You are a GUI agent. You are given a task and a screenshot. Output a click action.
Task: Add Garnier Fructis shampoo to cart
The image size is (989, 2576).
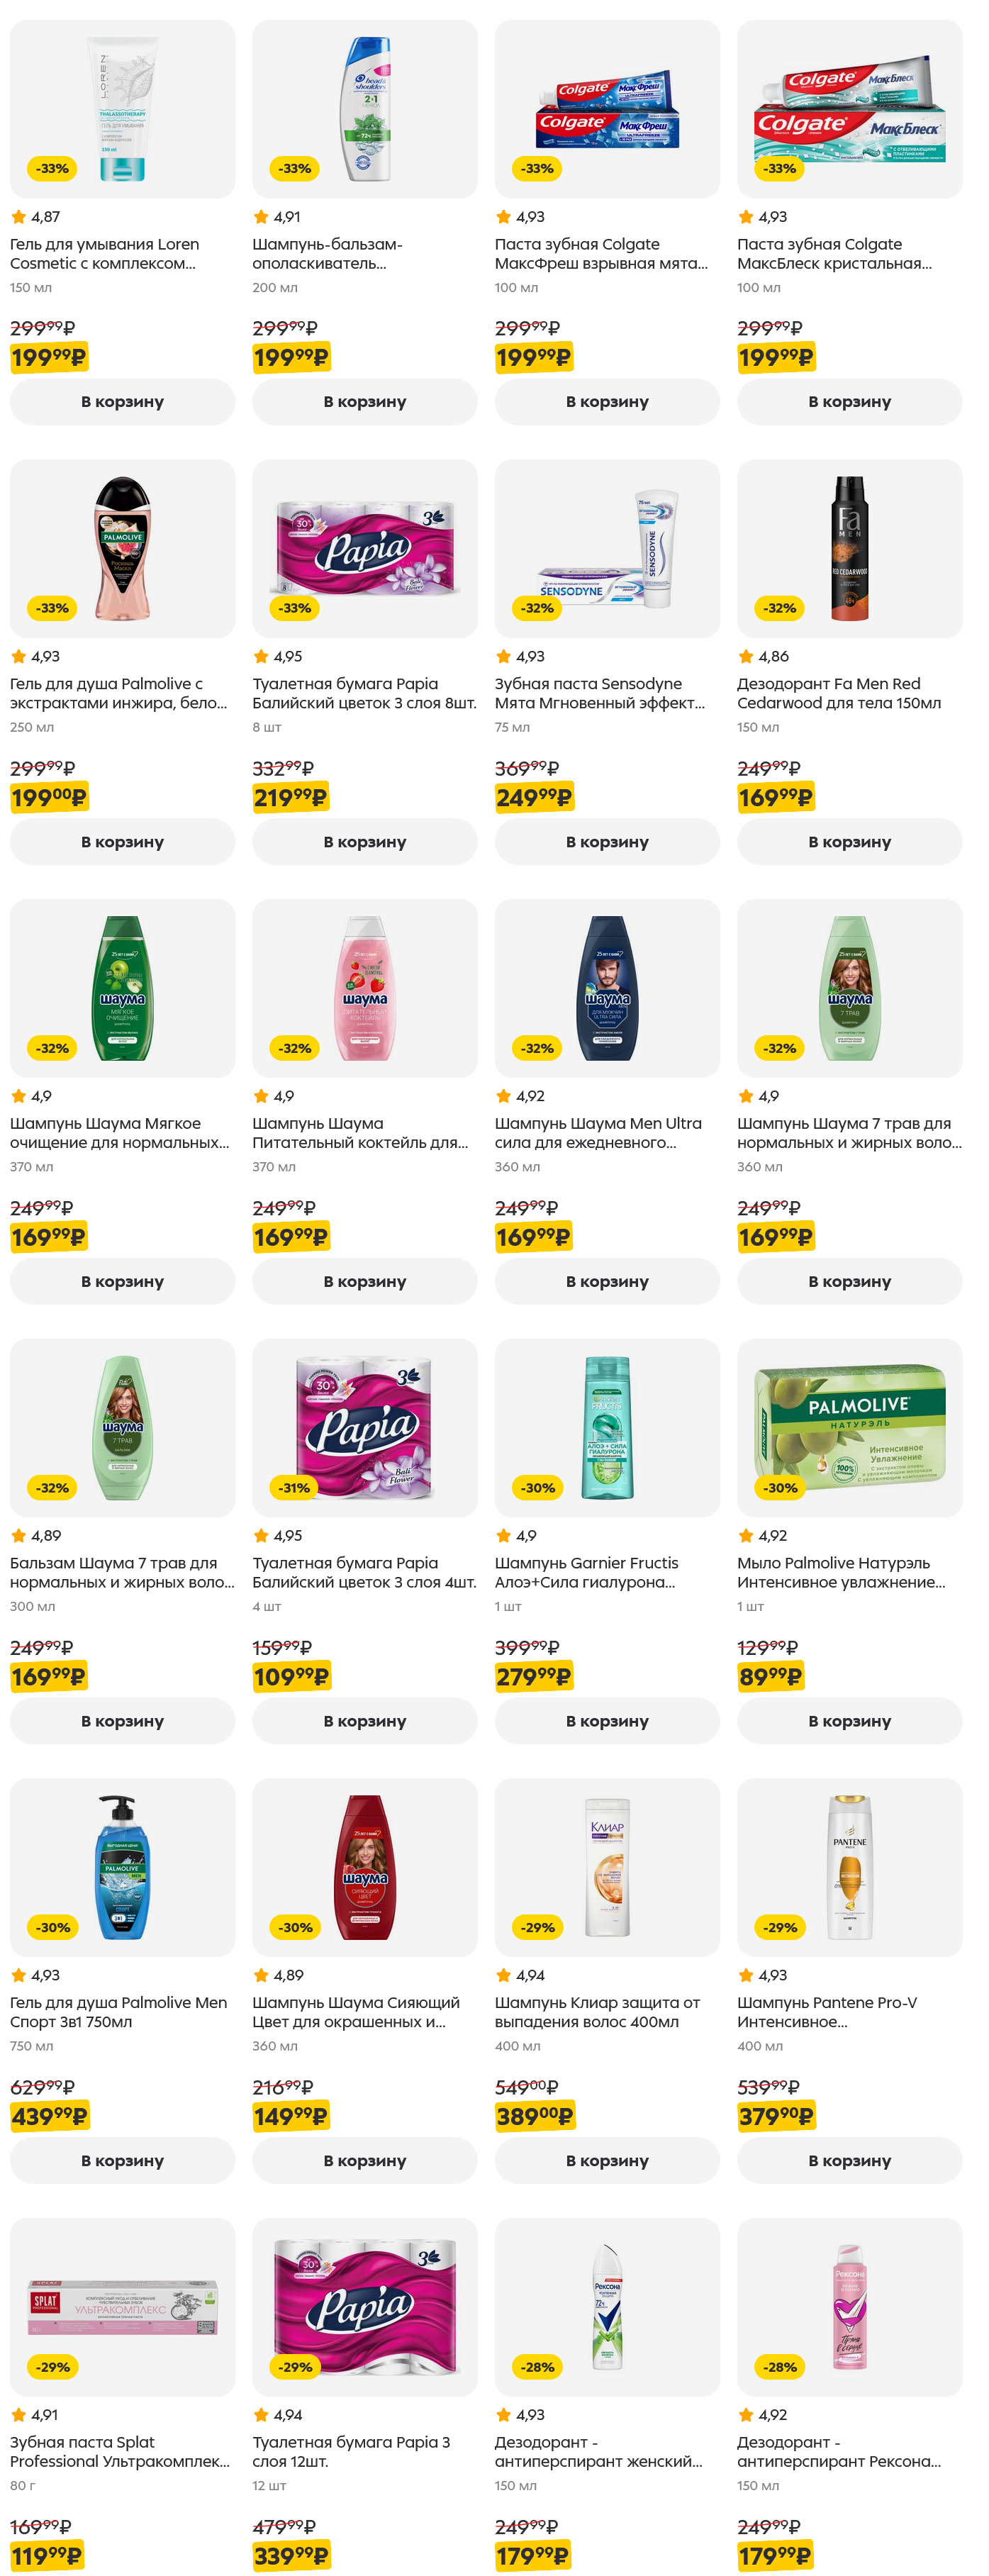click(607, 1721)
